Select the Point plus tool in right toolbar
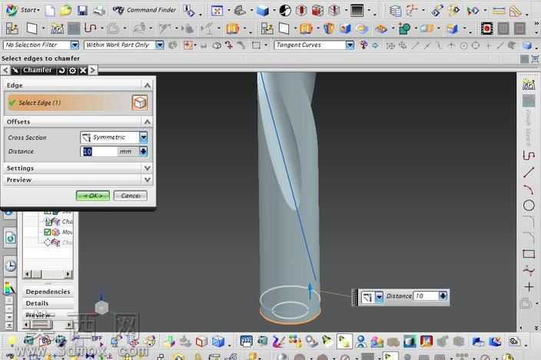 pyautogui.click(x=529, y=287)
